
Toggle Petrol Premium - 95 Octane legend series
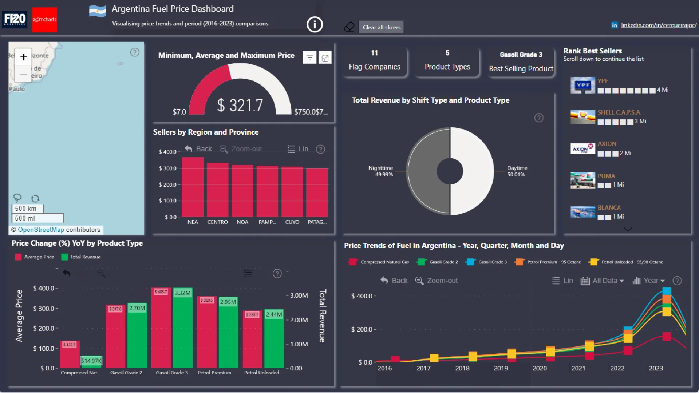[548, 262]
